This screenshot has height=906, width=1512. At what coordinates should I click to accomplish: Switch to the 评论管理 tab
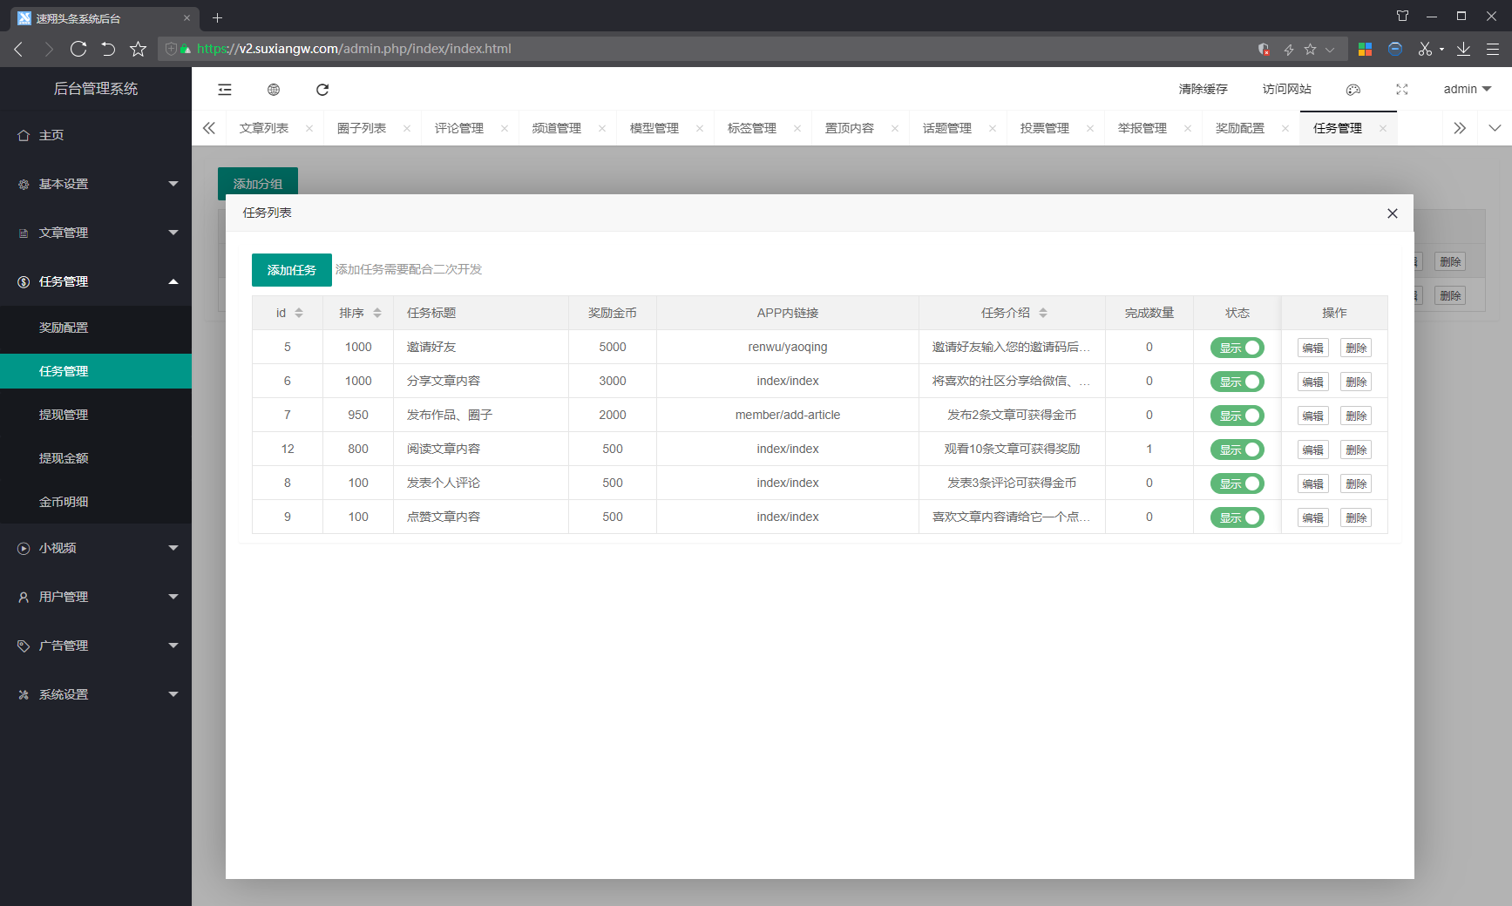click(x=459, y=128)
